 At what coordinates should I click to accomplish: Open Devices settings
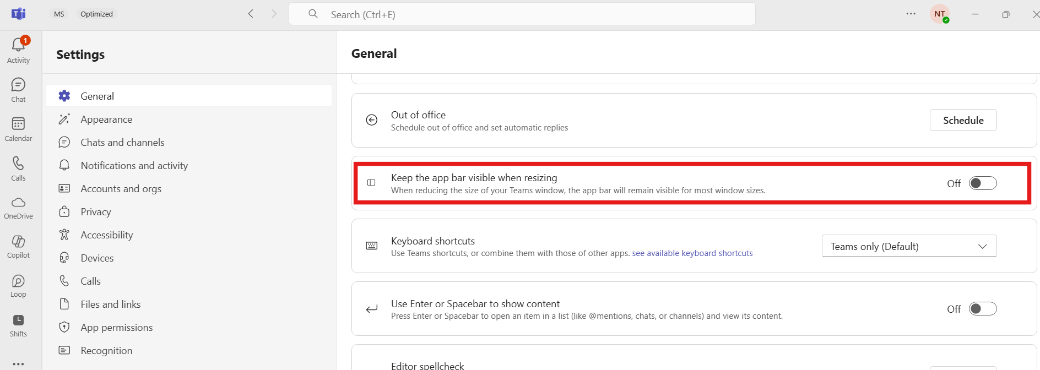tap(189, 258)
